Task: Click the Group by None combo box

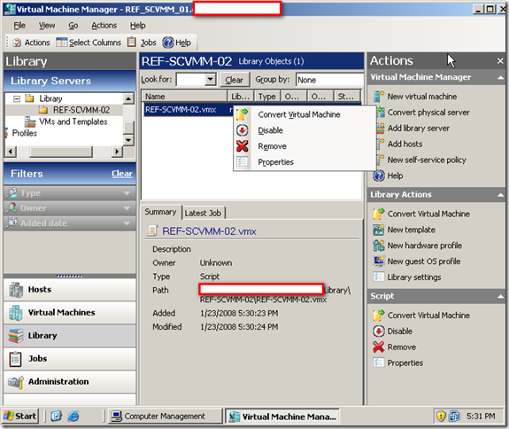Action: (329, 80)
